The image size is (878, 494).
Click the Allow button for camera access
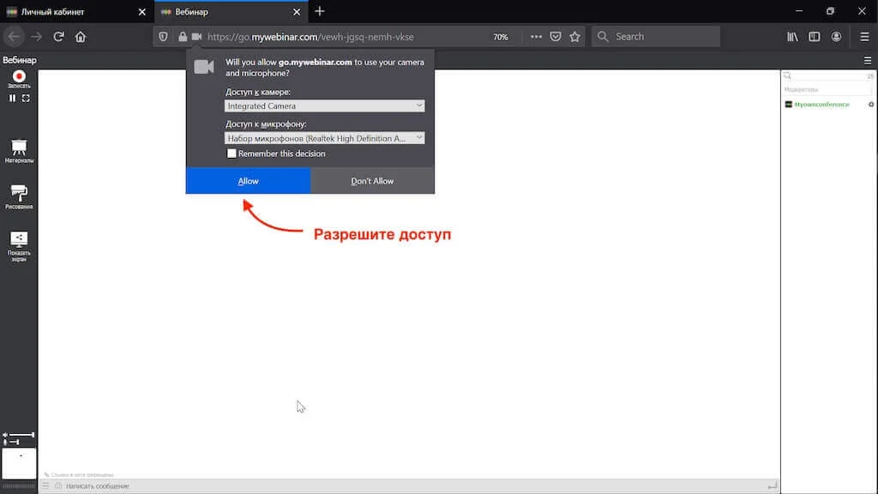[x=247, y=181]
